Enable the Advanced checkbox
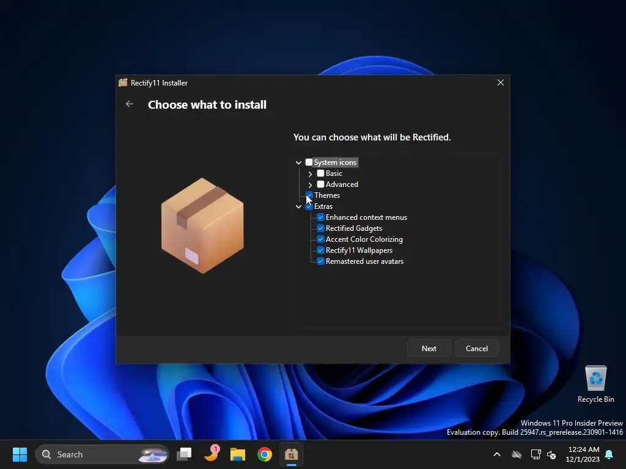 [320, 184]
